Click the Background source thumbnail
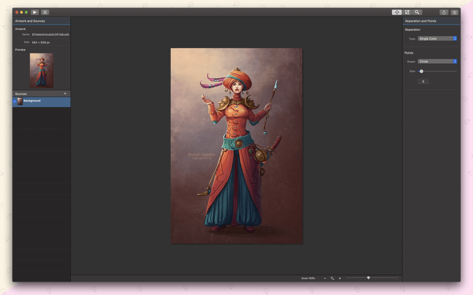Screen dimensions: 473x295 pyautogui.click(x=20, y=101)
